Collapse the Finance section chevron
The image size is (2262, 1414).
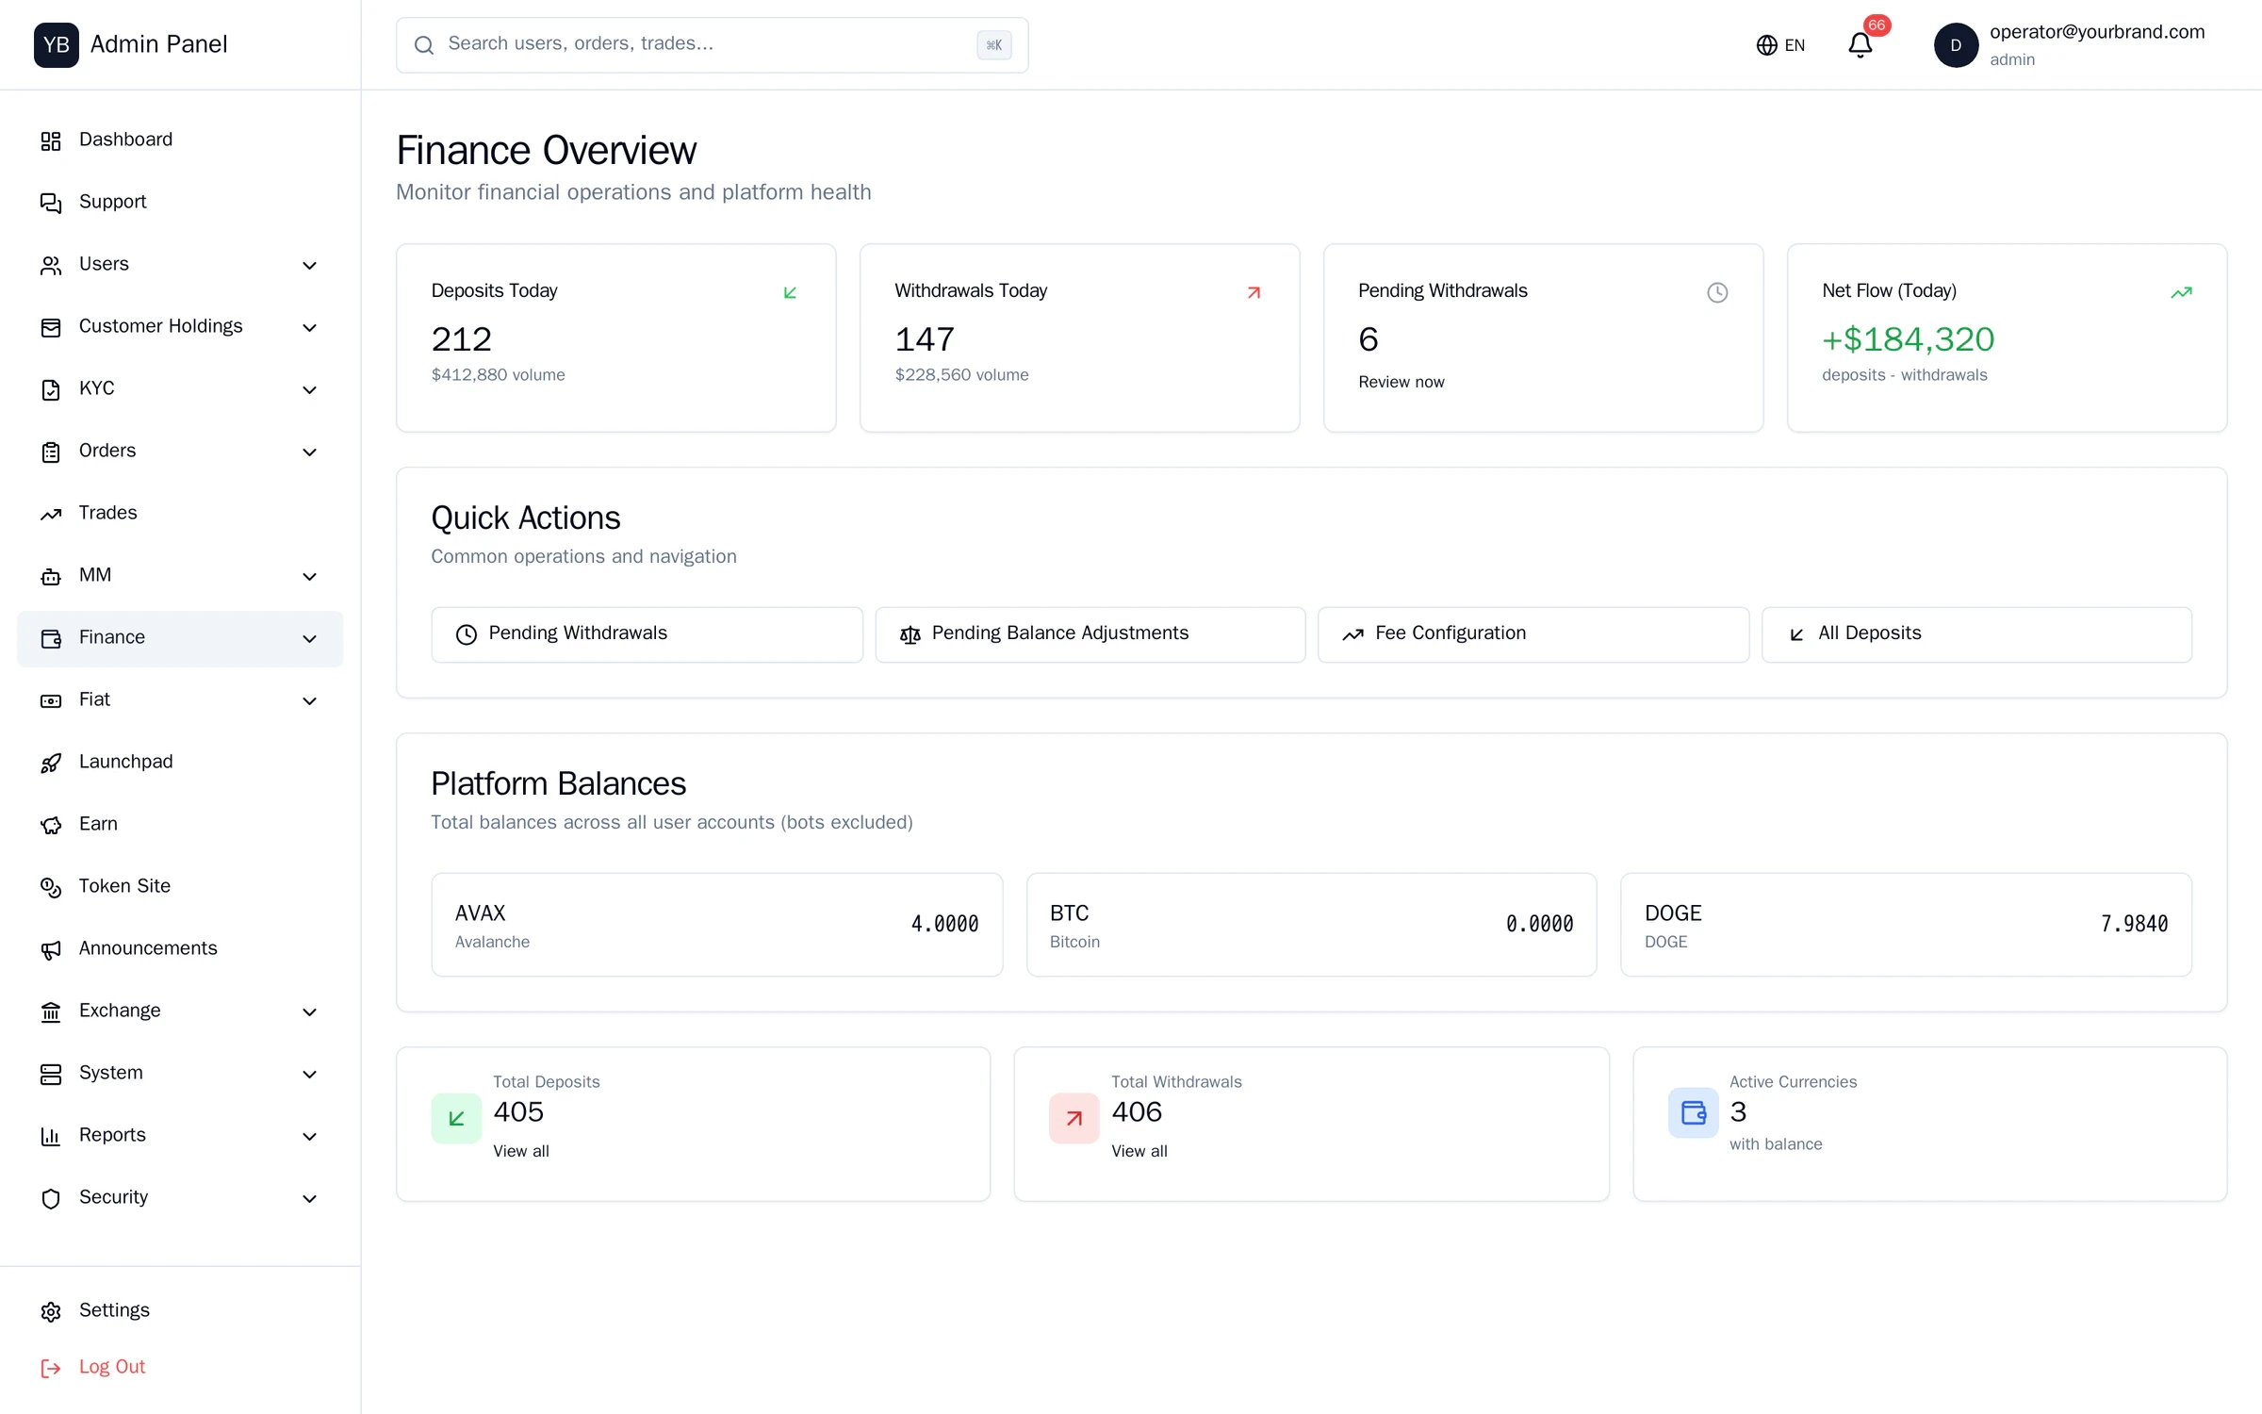pyautogui.click(x=309, y=638)
